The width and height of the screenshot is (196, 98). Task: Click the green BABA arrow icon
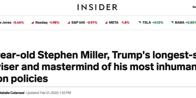(172, 22)
